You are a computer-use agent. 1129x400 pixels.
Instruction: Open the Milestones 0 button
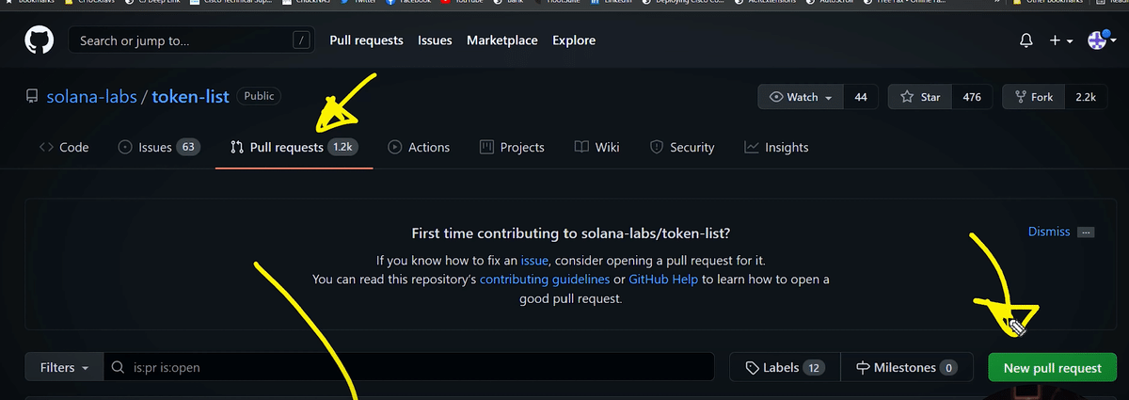click(906, 368)
